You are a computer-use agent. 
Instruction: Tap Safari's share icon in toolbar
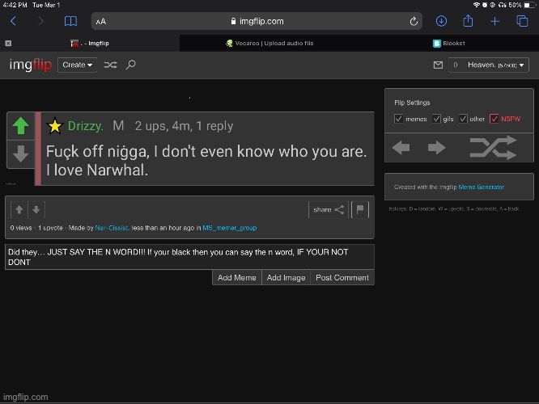(468, 22)
